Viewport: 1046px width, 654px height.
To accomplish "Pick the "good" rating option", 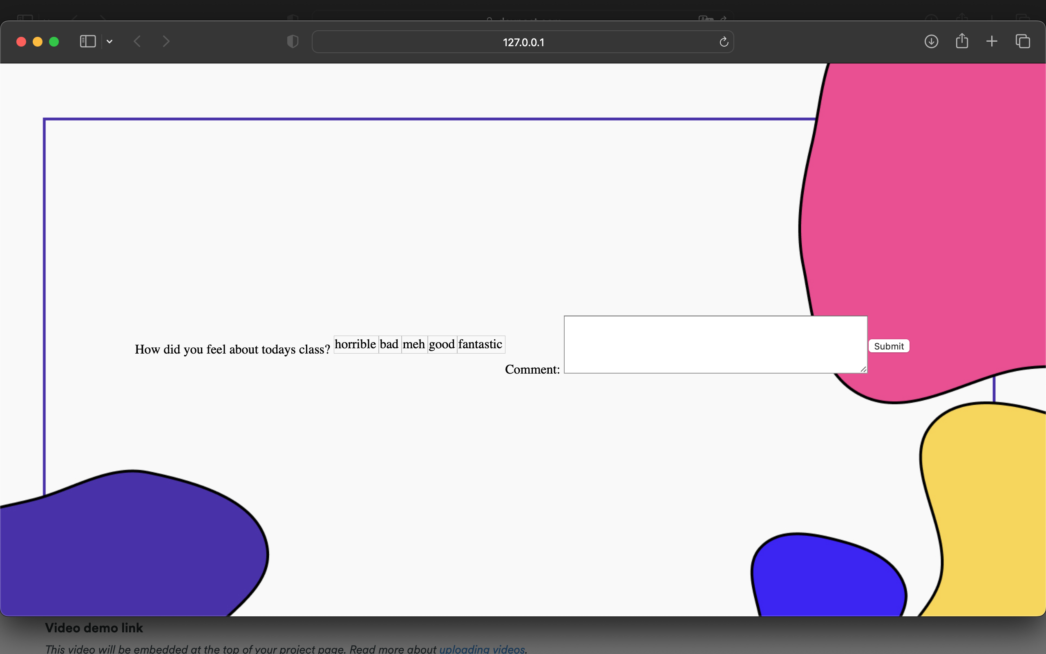I will click(442, 344).
